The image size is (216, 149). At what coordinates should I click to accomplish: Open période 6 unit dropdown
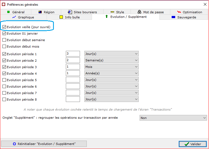point(112,86)
